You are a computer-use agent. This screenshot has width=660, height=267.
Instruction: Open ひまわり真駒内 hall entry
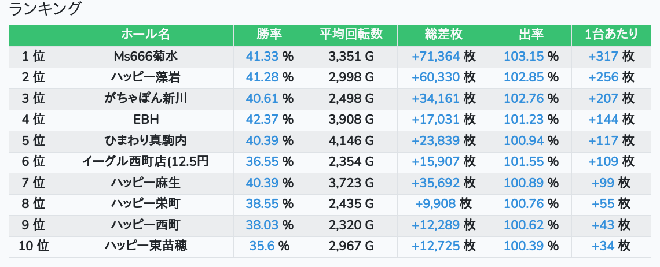coord(146,140)
